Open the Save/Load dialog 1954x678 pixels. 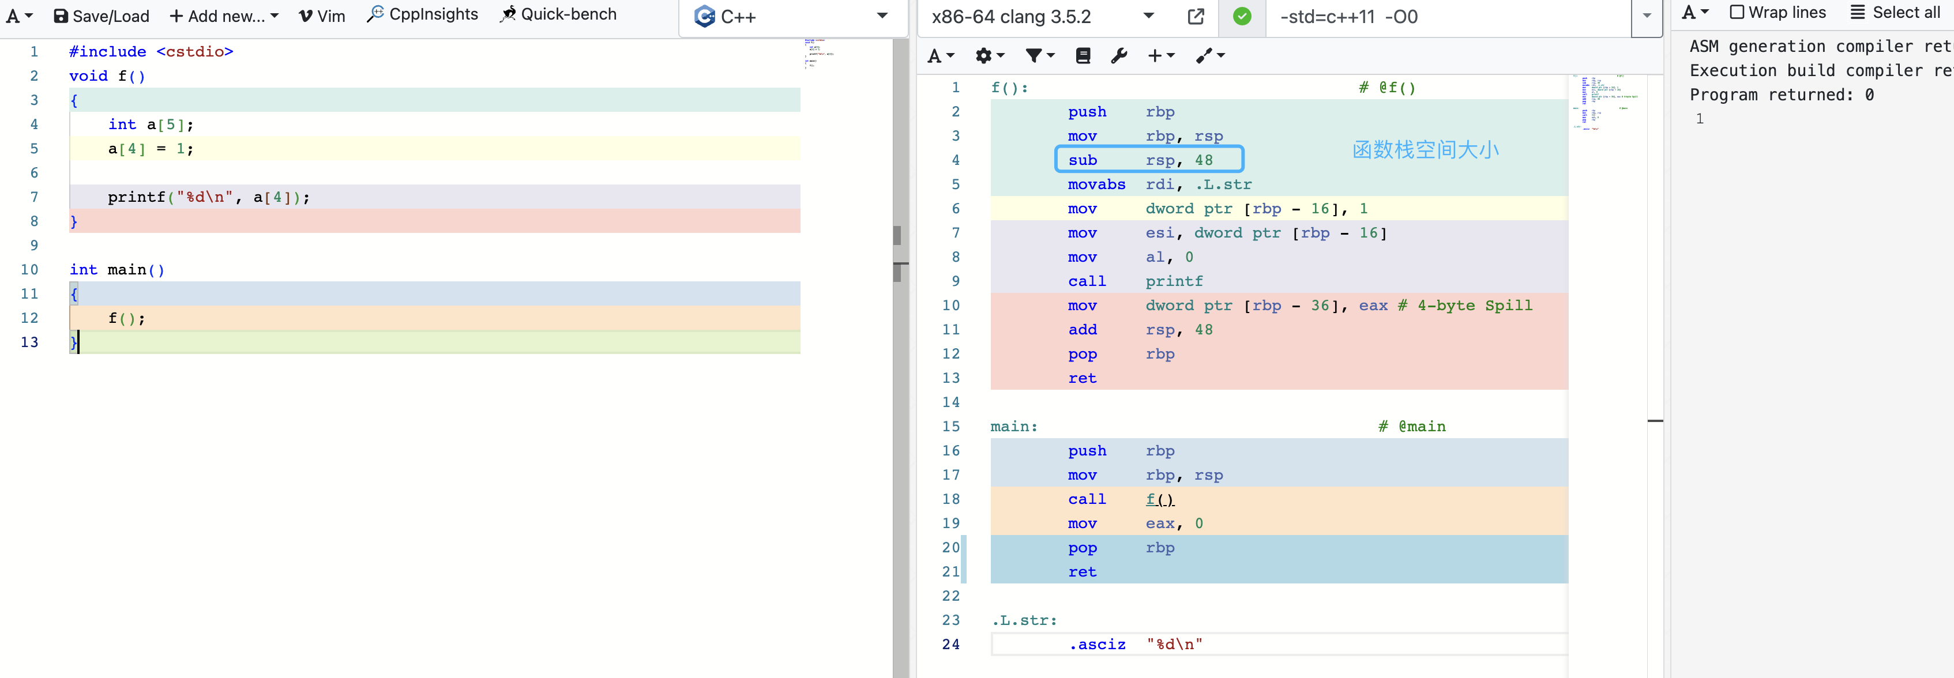(102, 16)
